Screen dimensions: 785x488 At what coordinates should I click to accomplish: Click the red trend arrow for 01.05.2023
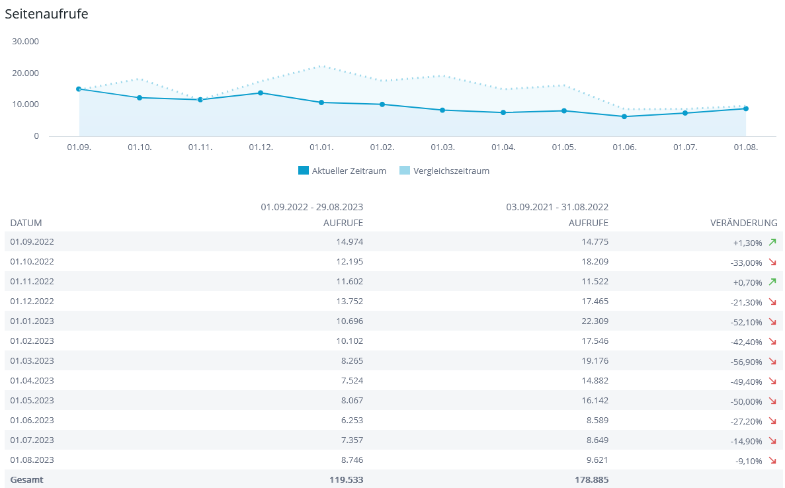tap(772, 401)
